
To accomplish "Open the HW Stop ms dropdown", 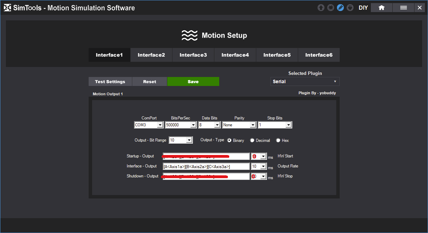I will click(x=259, y=176).
